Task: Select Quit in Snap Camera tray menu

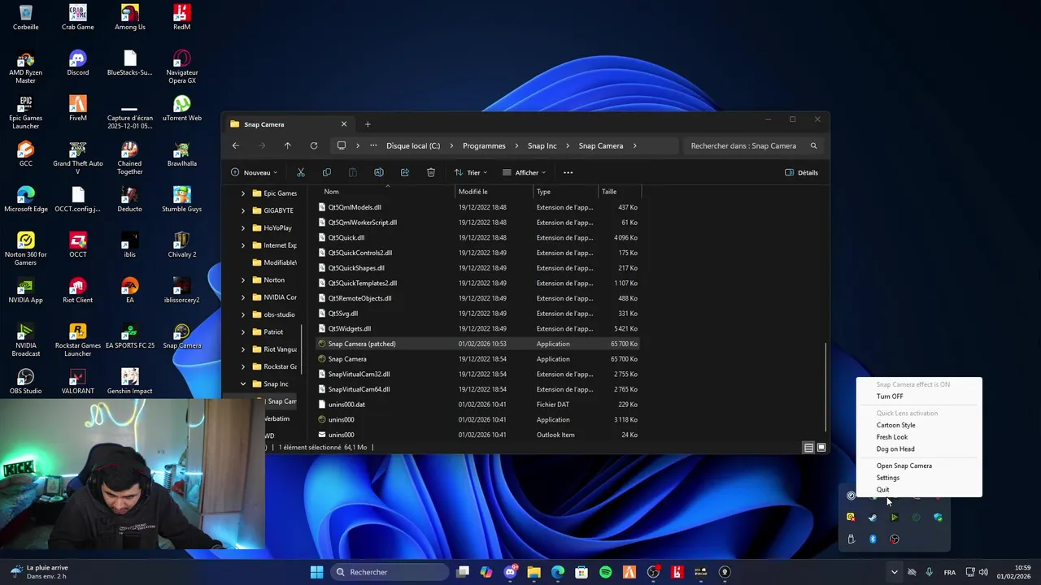Action: point(883,490)
